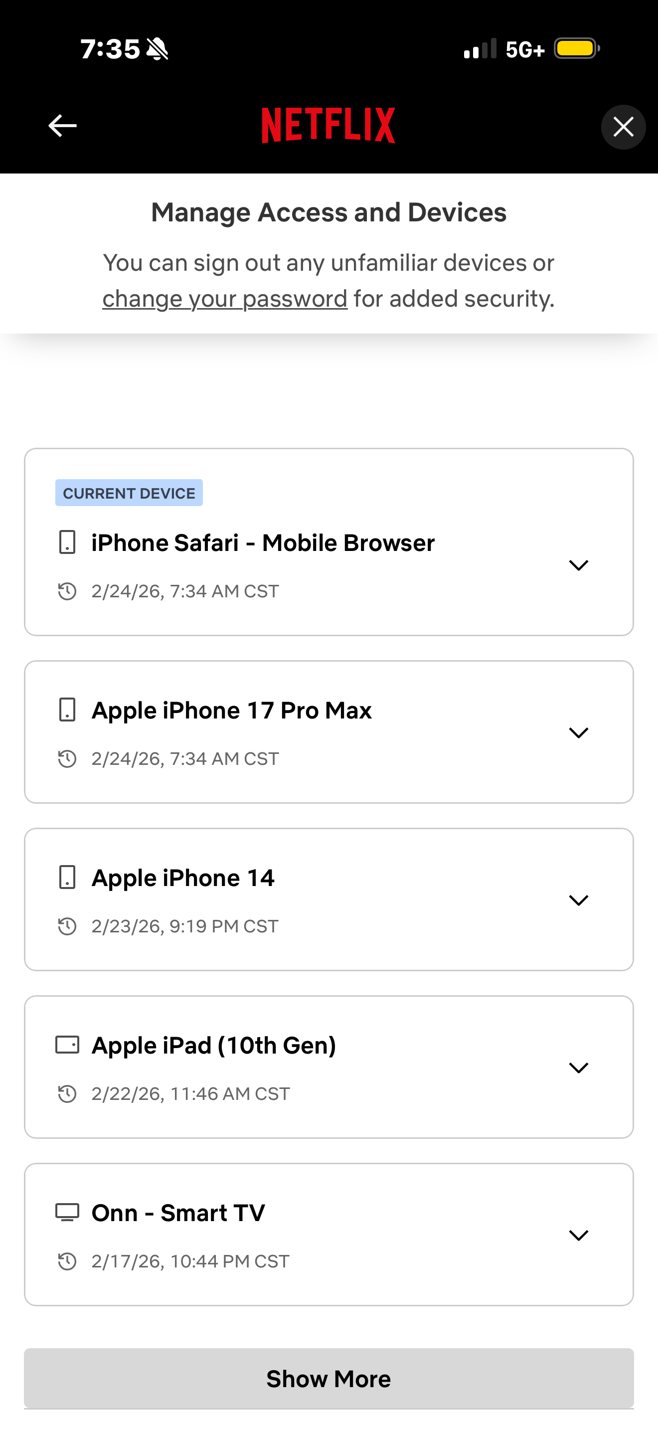Tap the Netflix logo
Viewport: 658px width, 1430px height.
point(329,126)
